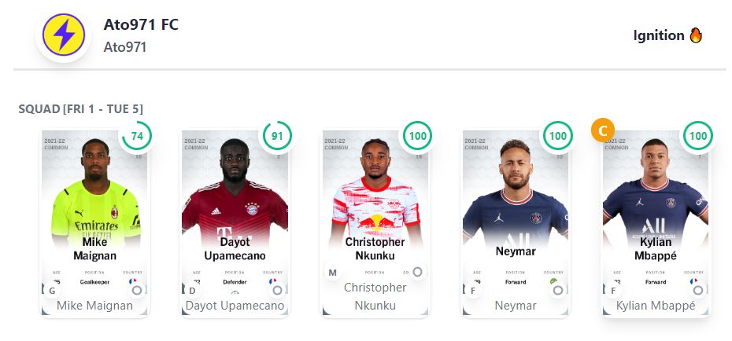Screen dimensions: 732x341
Task: Click the Ignition fire icon
Action: (x=696, y=35)
